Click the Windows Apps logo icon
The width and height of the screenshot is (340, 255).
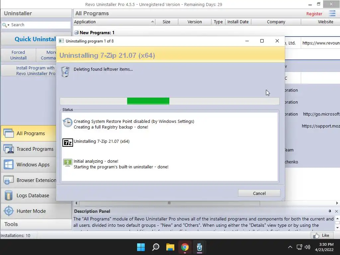pos(9,165)
